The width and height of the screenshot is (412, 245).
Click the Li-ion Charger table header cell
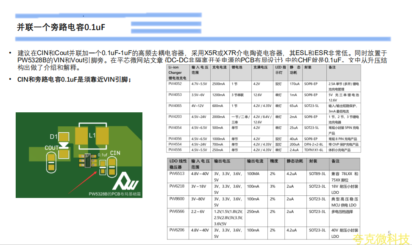pos(178,72)
